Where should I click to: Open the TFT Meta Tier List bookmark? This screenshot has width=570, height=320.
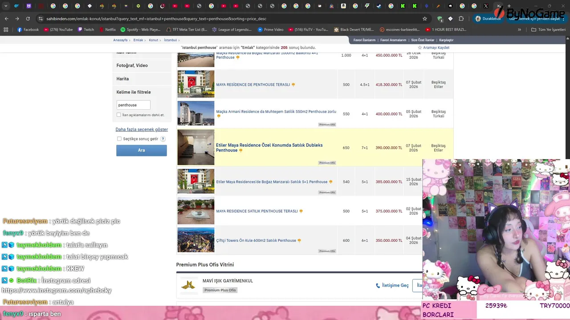point(186,30)
